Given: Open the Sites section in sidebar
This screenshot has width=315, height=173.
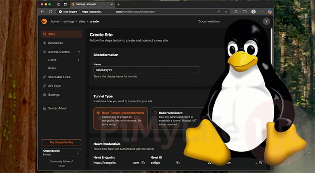Looking at the screenshot, I should coord(61,34).
